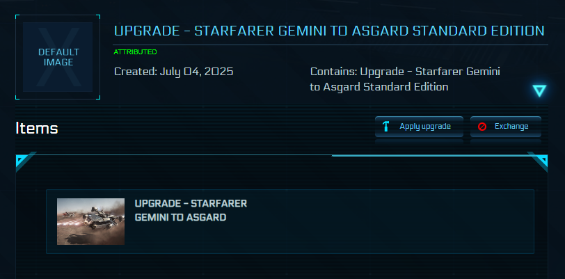The width and height of the screenshot is (565, 279).
Task: Click the red prohibition icon beside Exchange
Action: 482,127
